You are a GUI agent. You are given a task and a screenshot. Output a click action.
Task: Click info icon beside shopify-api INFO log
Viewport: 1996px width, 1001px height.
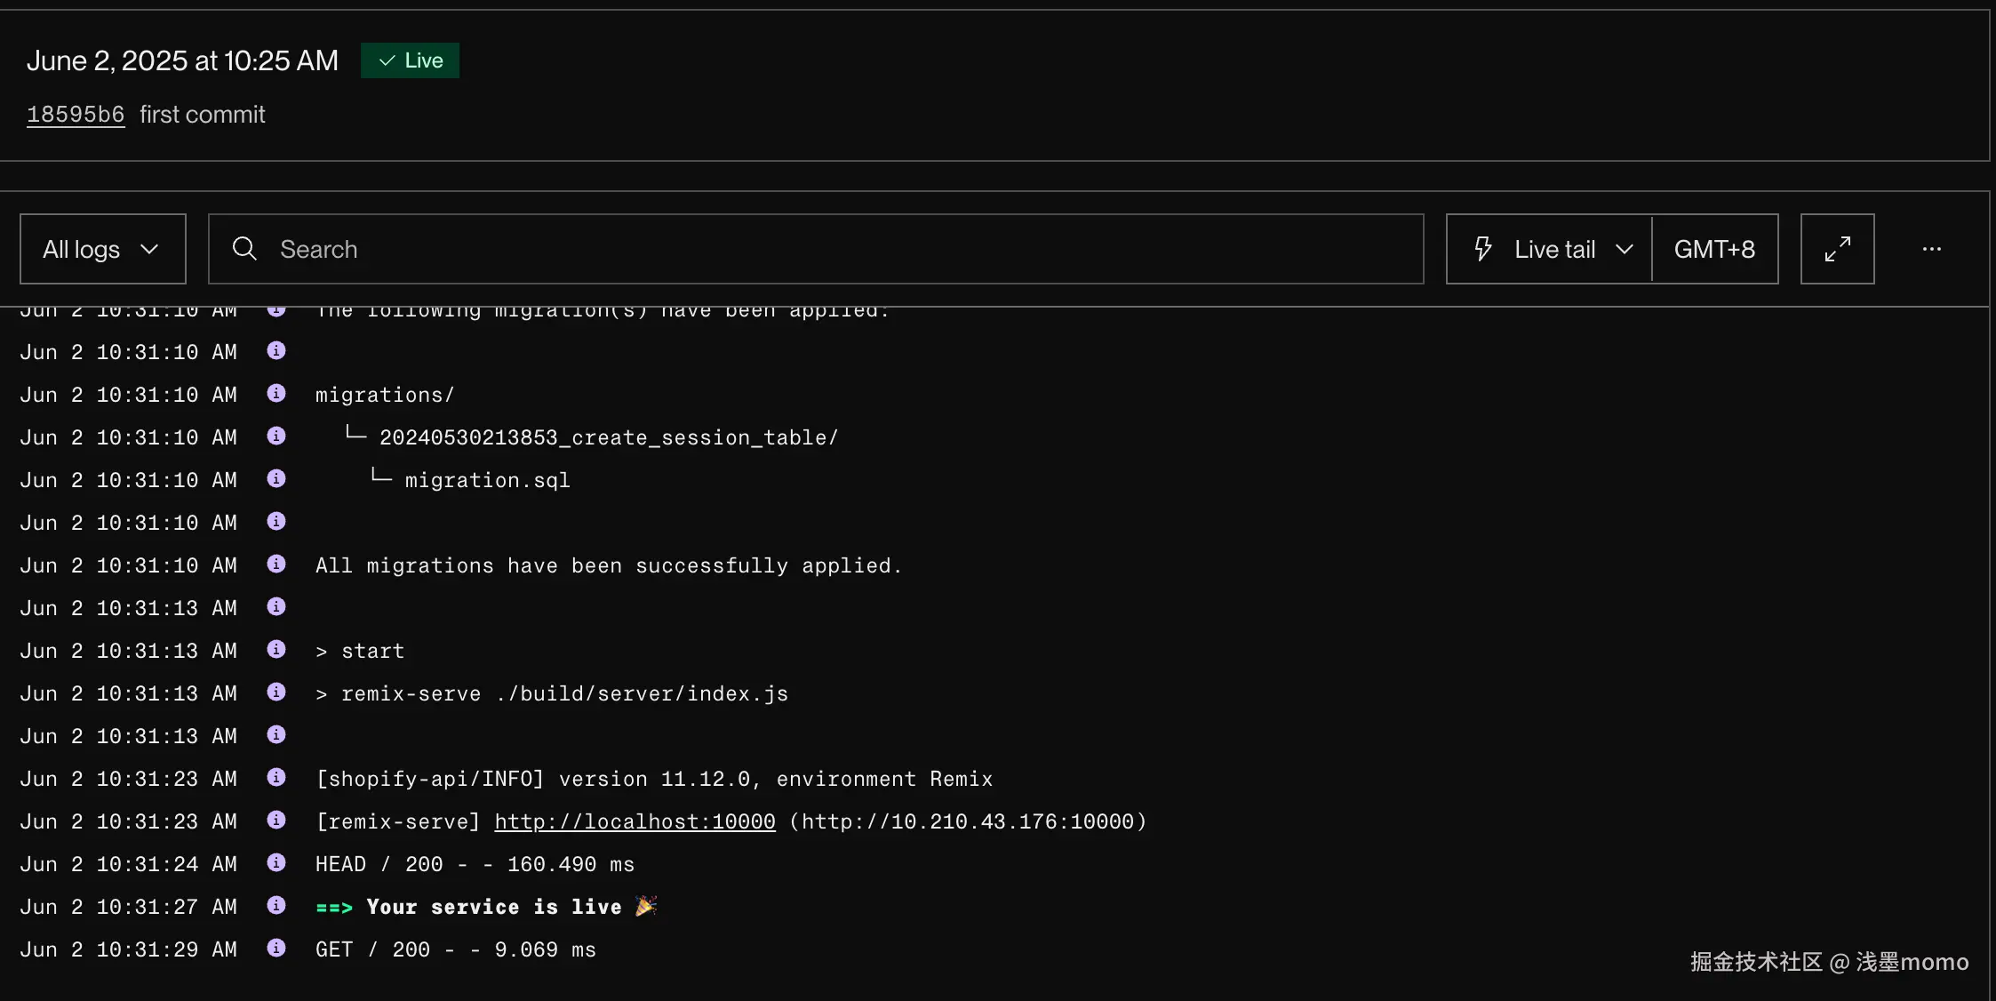[x=276, y=777]
